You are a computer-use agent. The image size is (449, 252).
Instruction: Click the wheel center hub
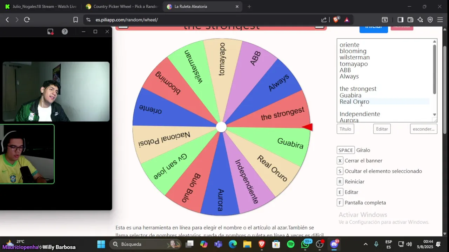pyautogui.click(x=221, y=127)
